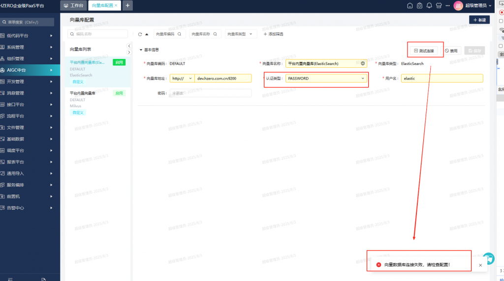Click the refresh icon in filter bar
The height and width of the screenshot is (281, 504).
[140, 34]
